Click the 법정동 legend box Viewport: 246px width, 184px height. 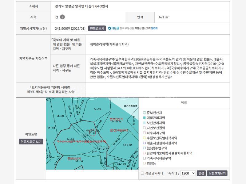click(x=144, y=163)
